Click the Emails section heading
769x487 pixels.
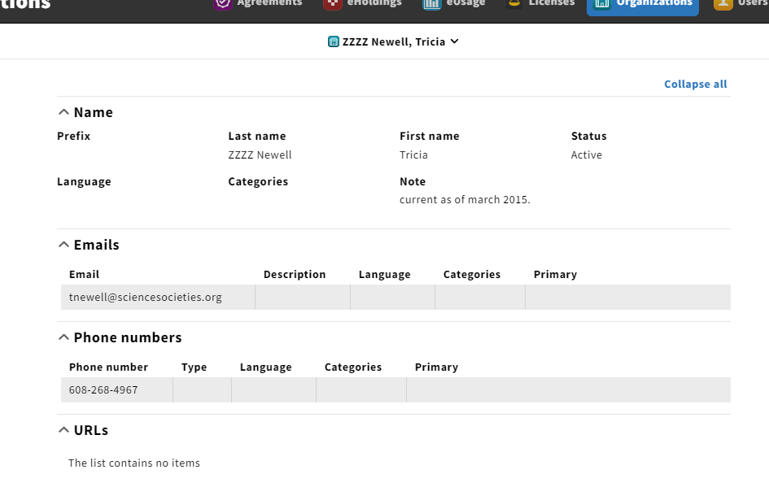[x=96, y=245]
